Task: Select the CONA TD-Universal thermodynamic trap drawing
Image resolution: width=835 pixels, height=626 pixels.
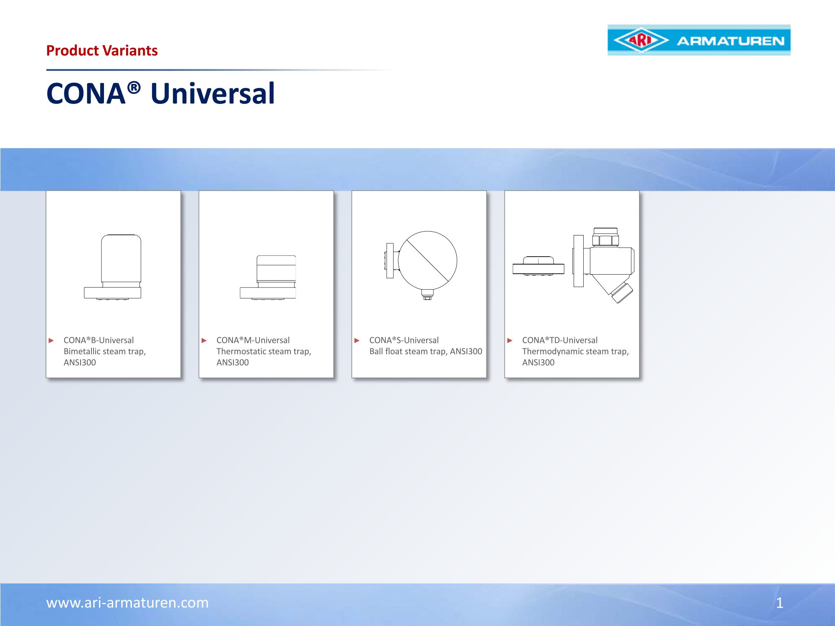Action: (x=574, y=265)
